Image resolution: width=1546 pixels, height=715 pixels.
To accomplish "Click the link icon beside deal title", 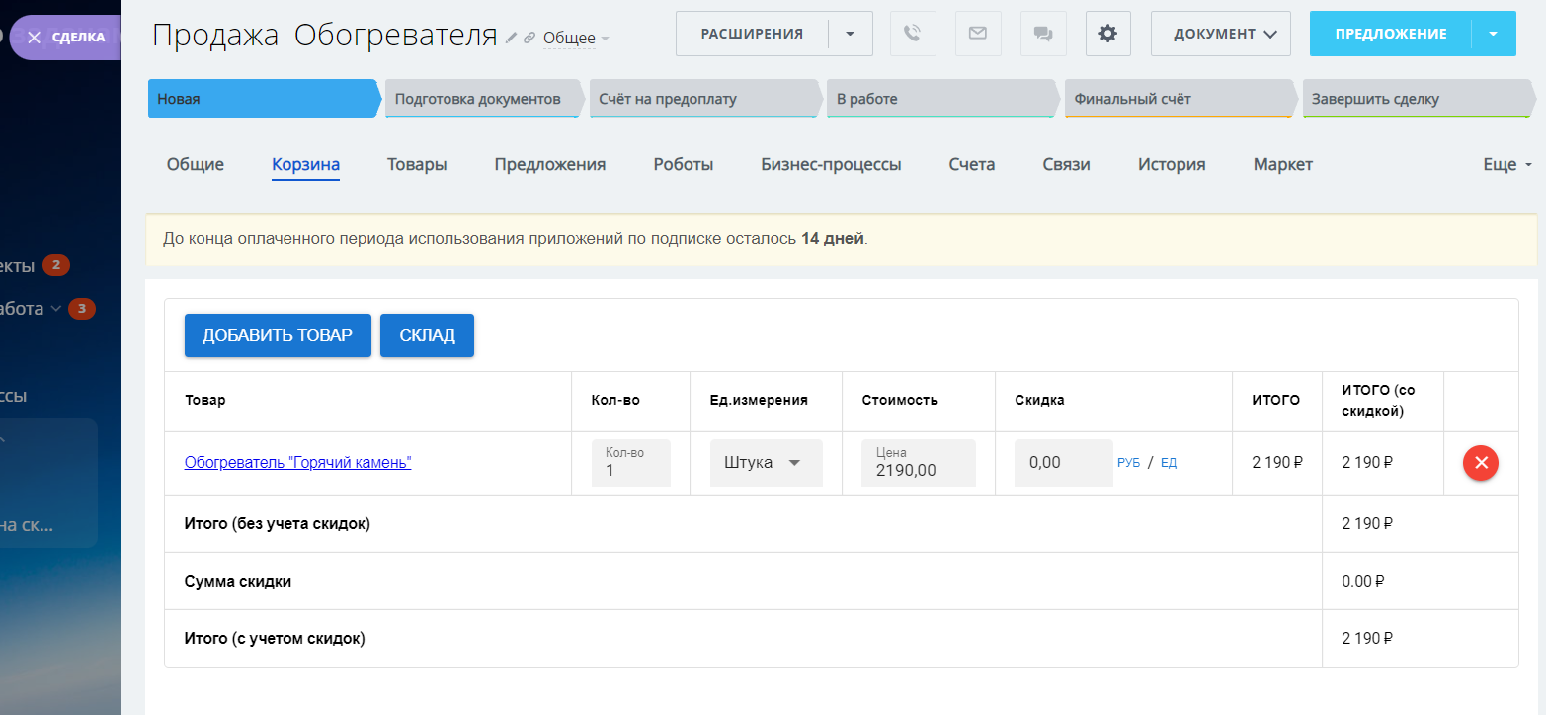I will click(x=529, y=39).
